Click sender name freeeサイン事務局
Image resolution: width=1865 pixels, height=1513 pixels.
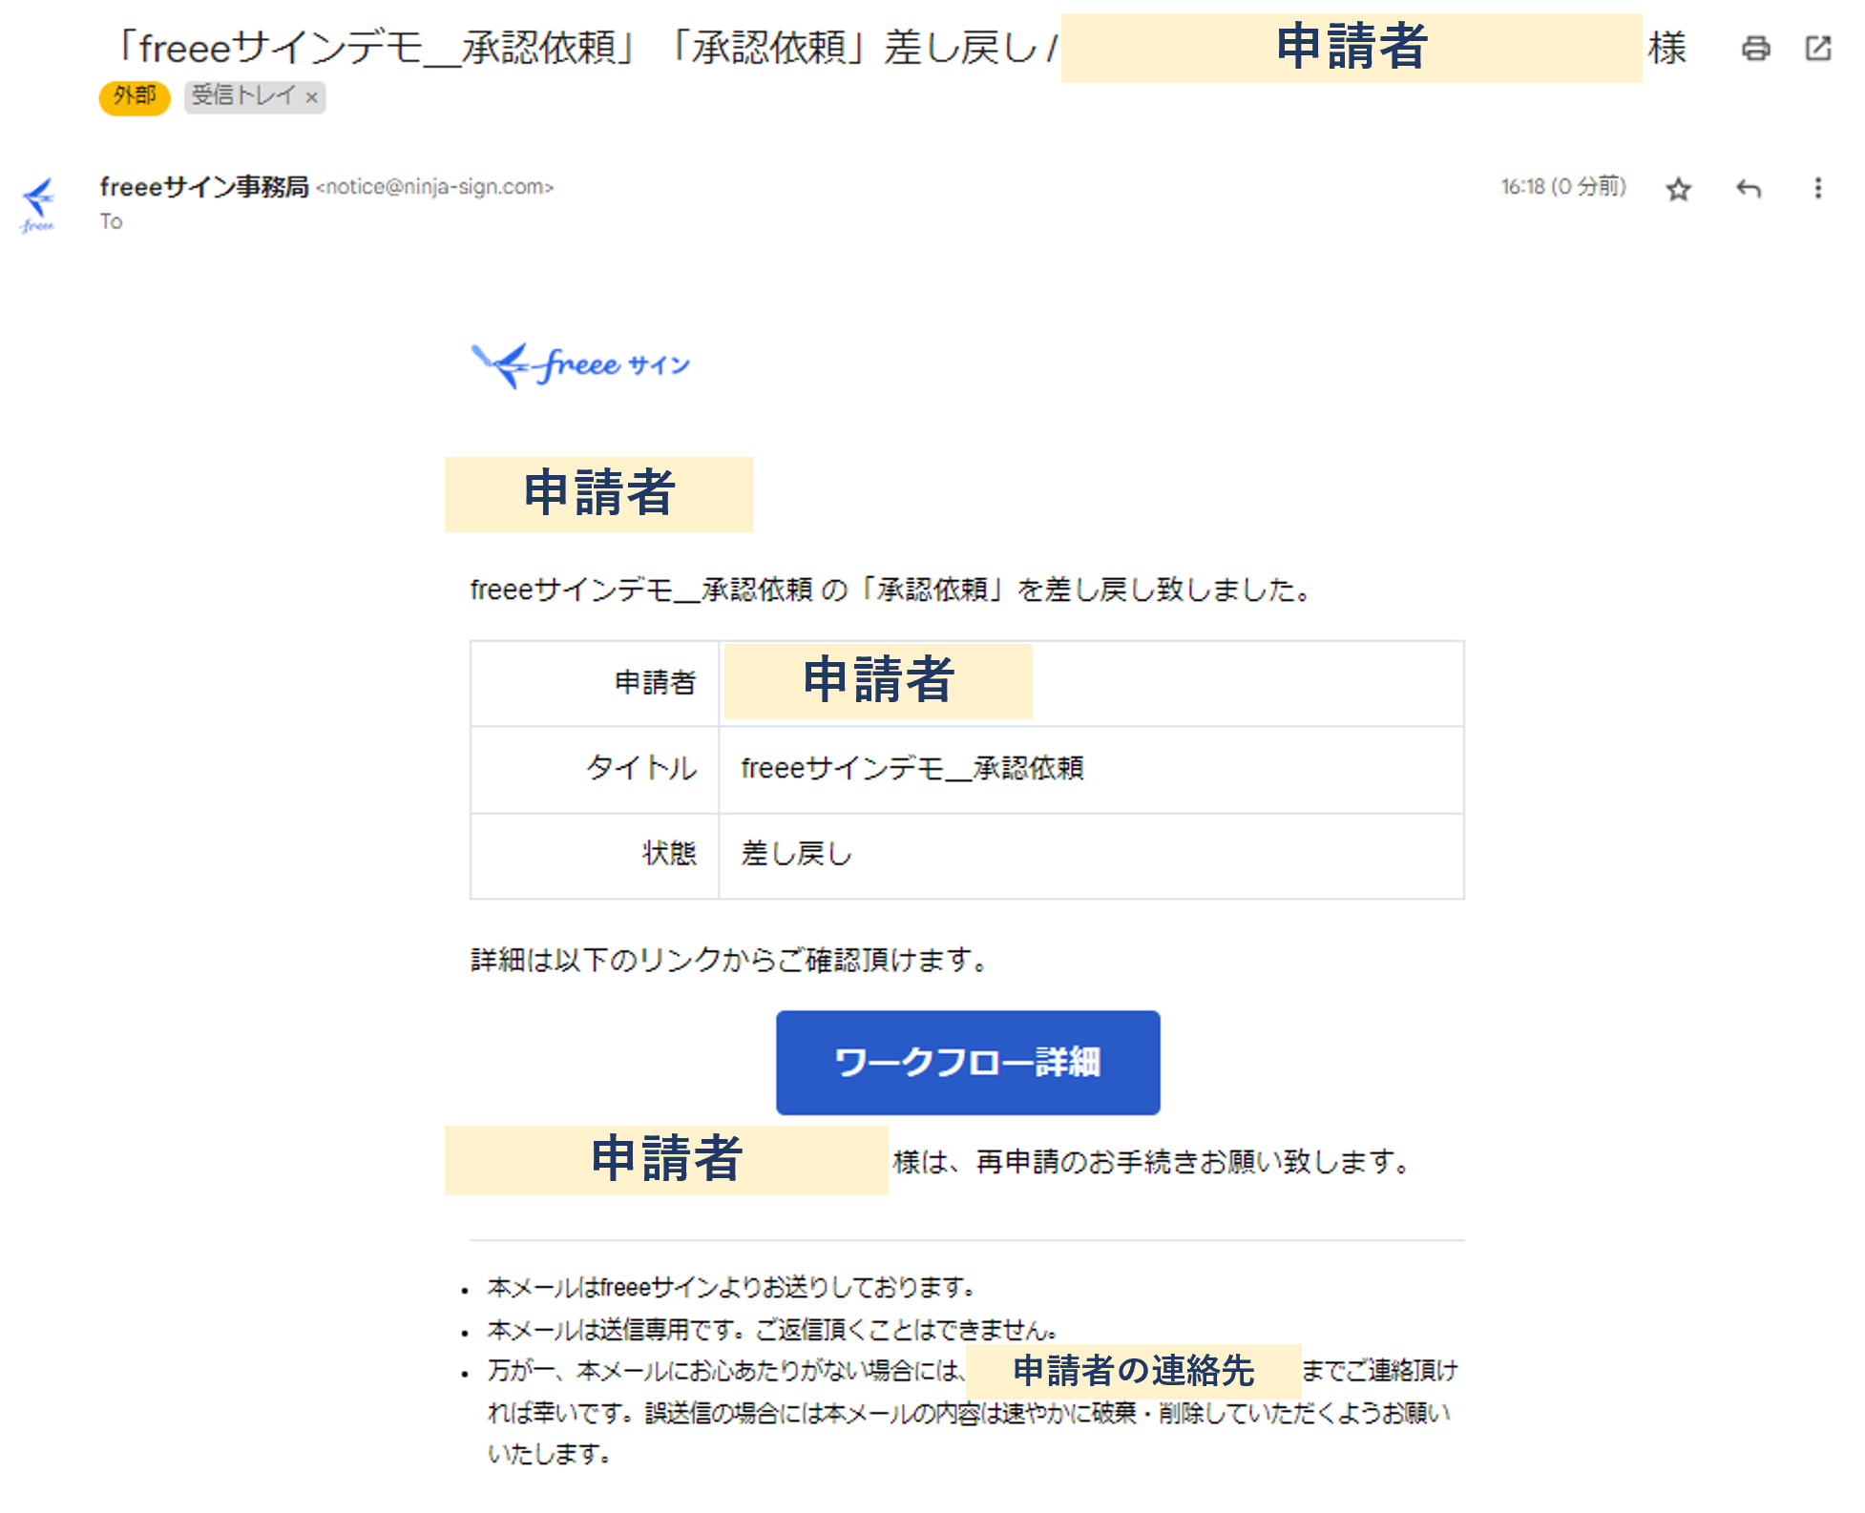(x=204, y=186)
